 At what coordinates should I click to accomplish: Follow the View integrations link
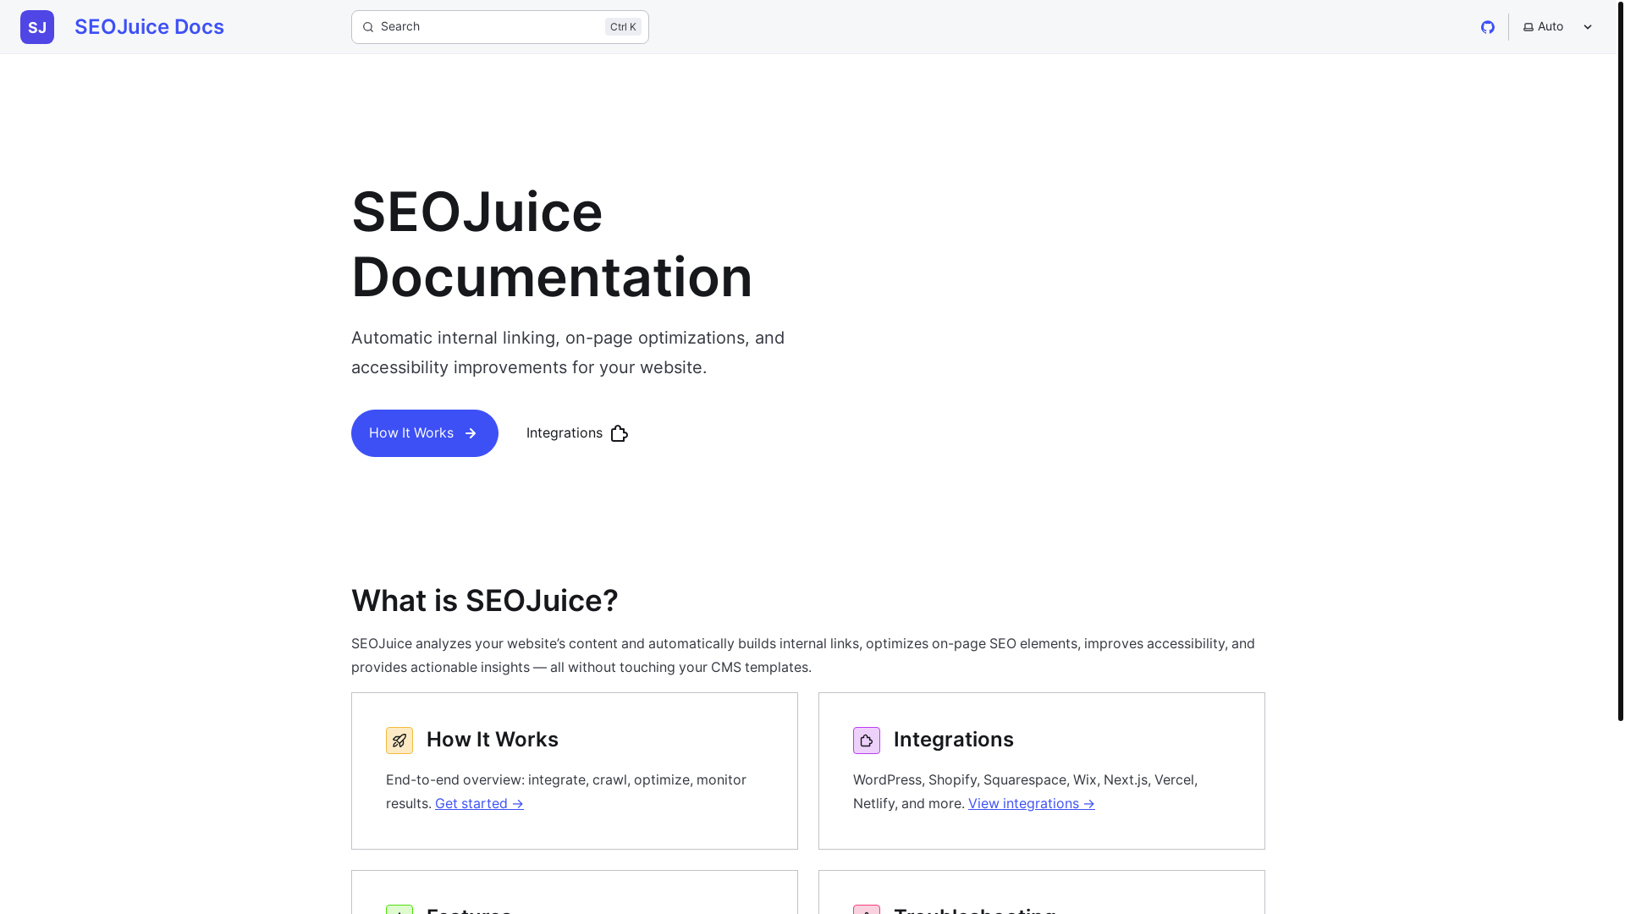coord(1032,804)
